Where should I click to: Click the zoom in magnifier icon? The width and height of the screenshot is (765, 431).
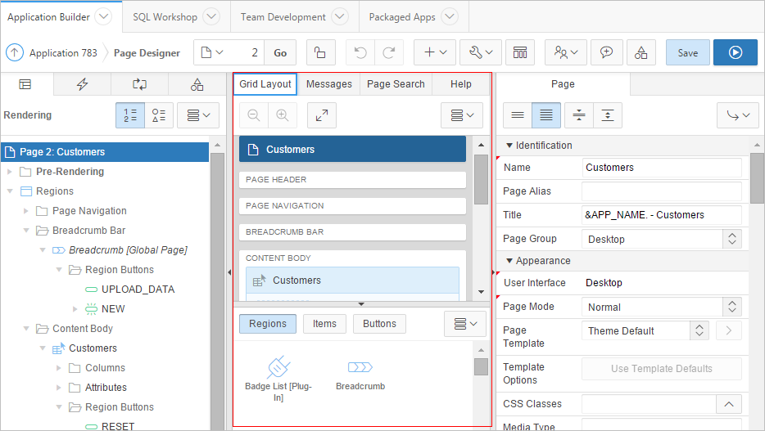282,115
